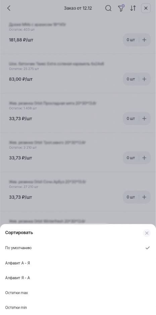Dismiss the Сортировать sheet with its X
Viewport: 156px width, 315px height.
point(147,233)
